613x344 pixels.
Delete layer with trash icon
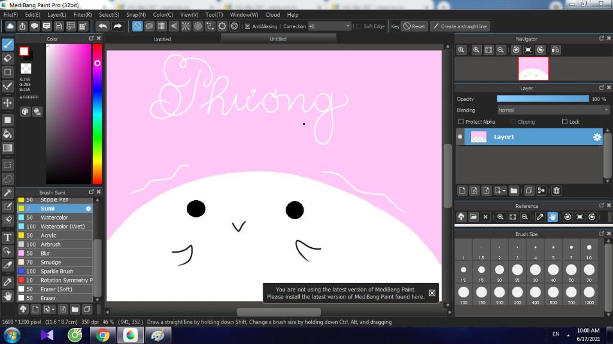(556, 191)
